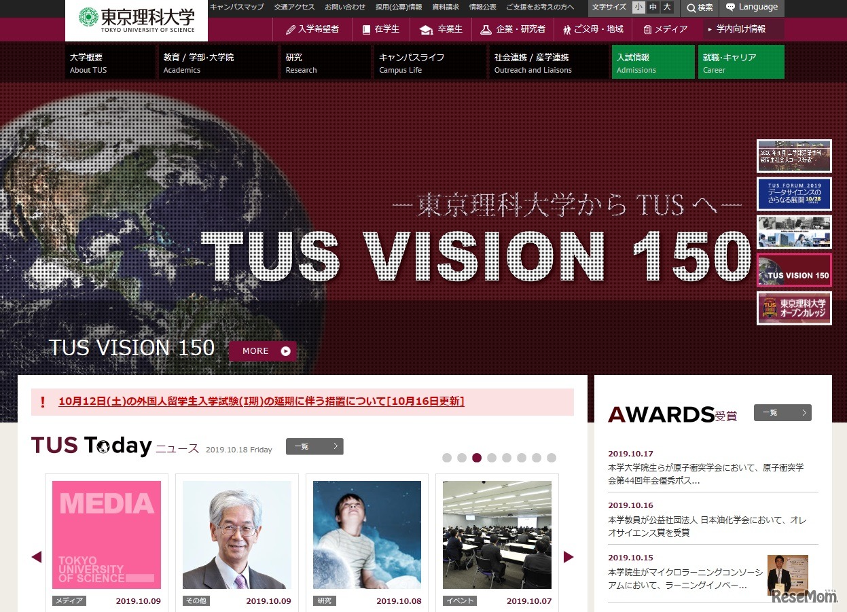
Task: Select the book icon for 在学生
Action: (x=366, y=30)
